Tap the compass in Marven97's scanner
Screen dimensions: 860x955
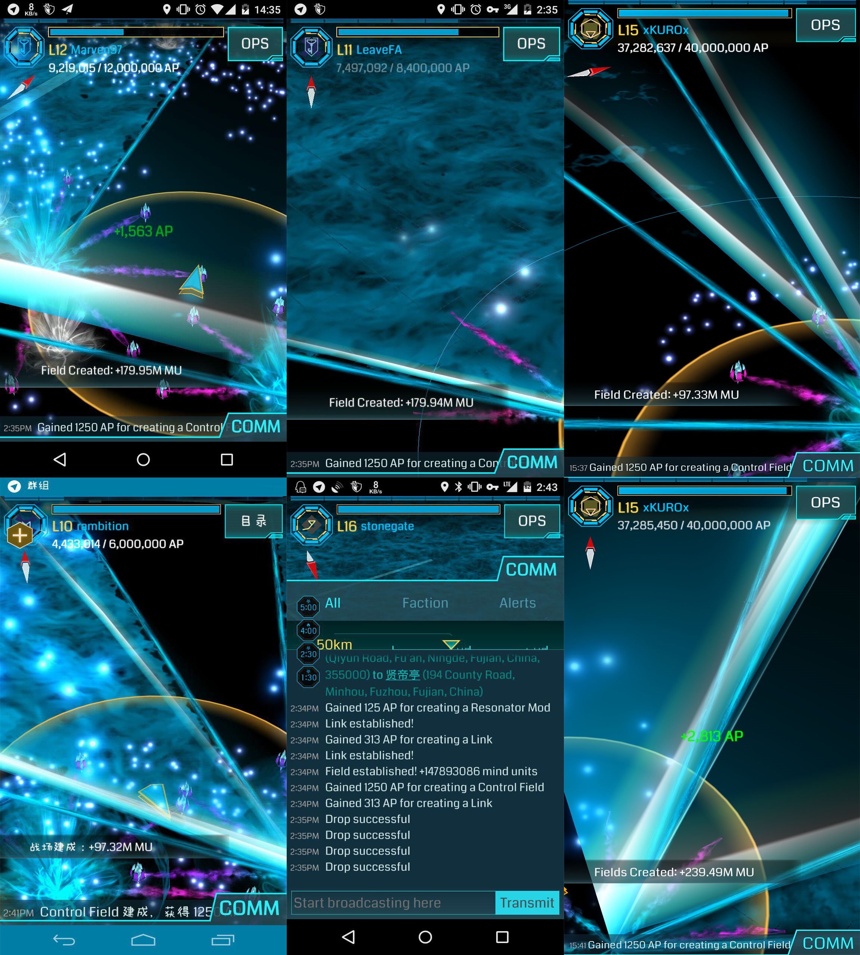[x=22, y=87]
